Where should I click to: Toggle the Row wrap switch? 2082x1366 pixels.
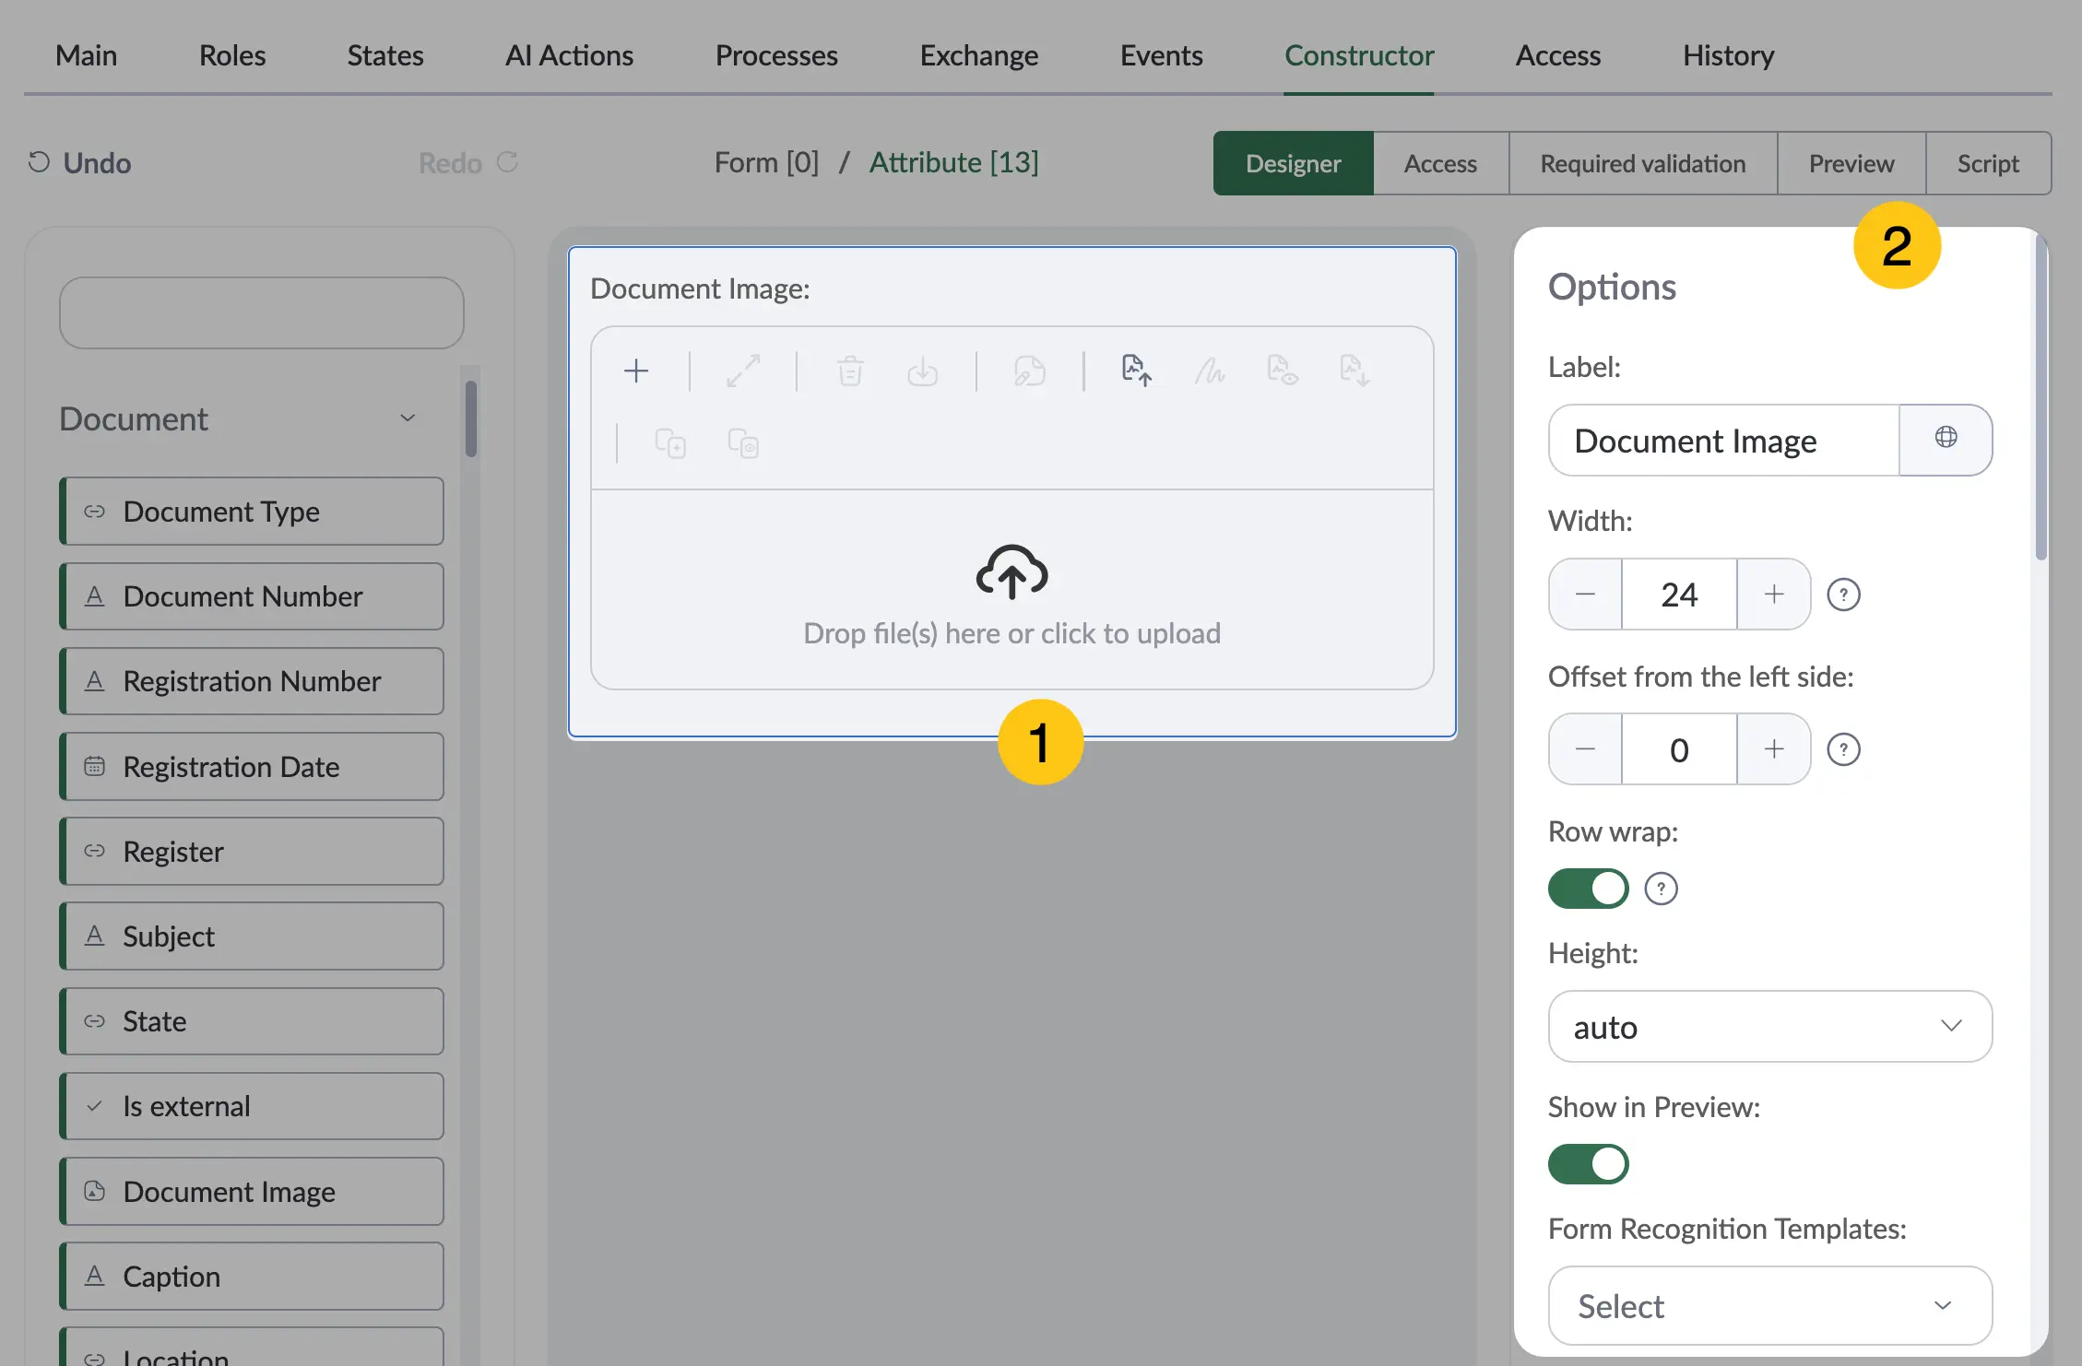1589,889
